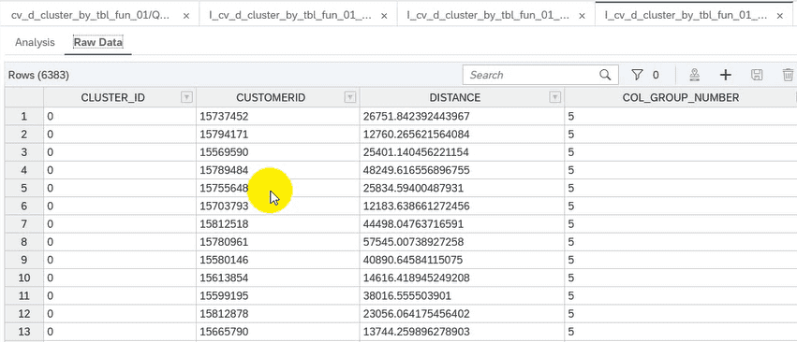Viewport: 797px width, 342px height.
Task: Click customer ID 15599195
Action: (224, 295)
